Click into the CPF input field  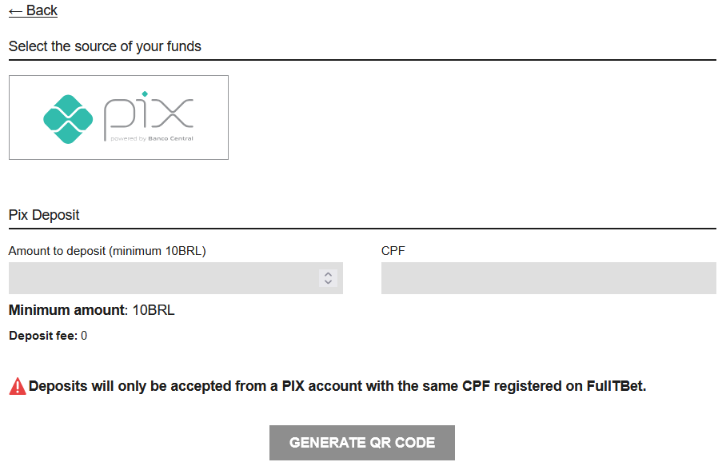pyautogui.click(x=548, y=278)
